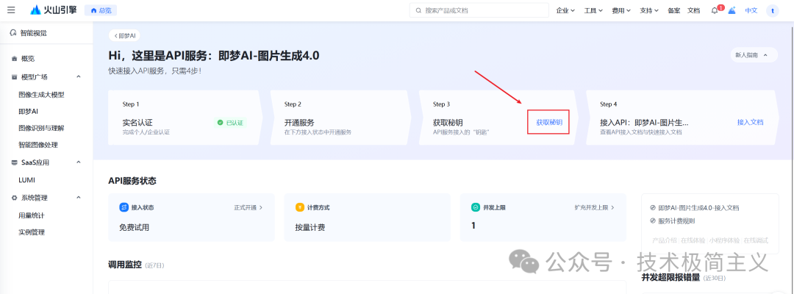Click the blue 接入状态 icon
794x294 pixels.
point(124,207)
